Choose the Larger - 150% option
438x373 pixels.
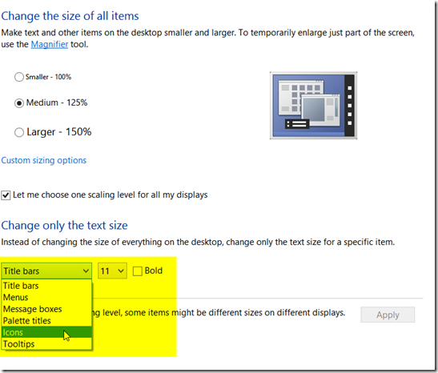(19, 132)
